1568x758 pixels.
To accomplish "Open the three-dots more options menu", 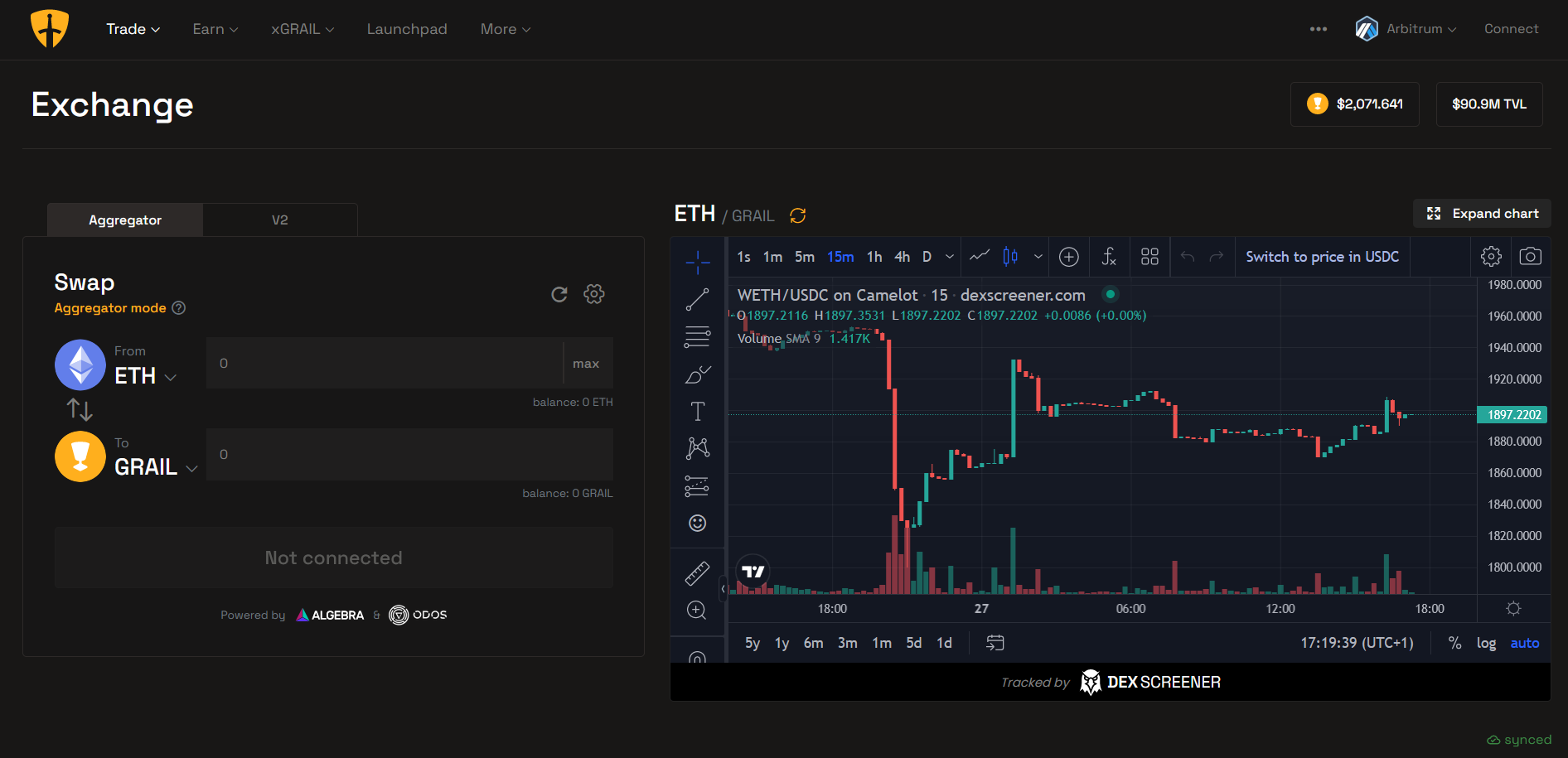I will (x=1319, y=29).
